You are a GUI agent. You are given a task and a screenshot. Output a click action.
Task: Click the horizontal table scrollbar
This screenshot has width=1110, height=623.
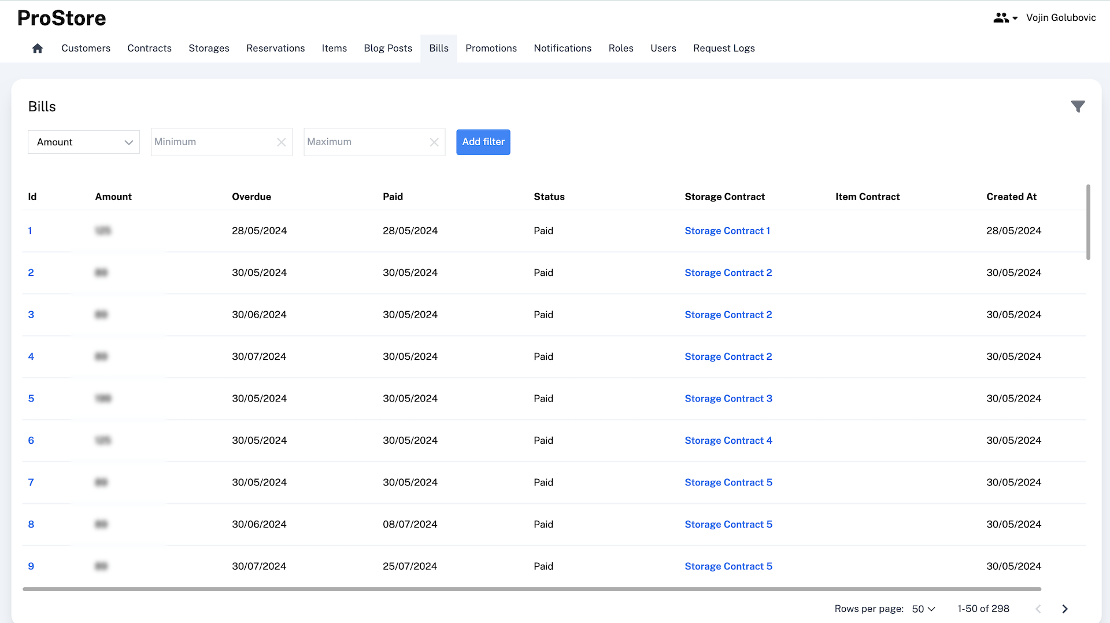(x=532, y=589)
